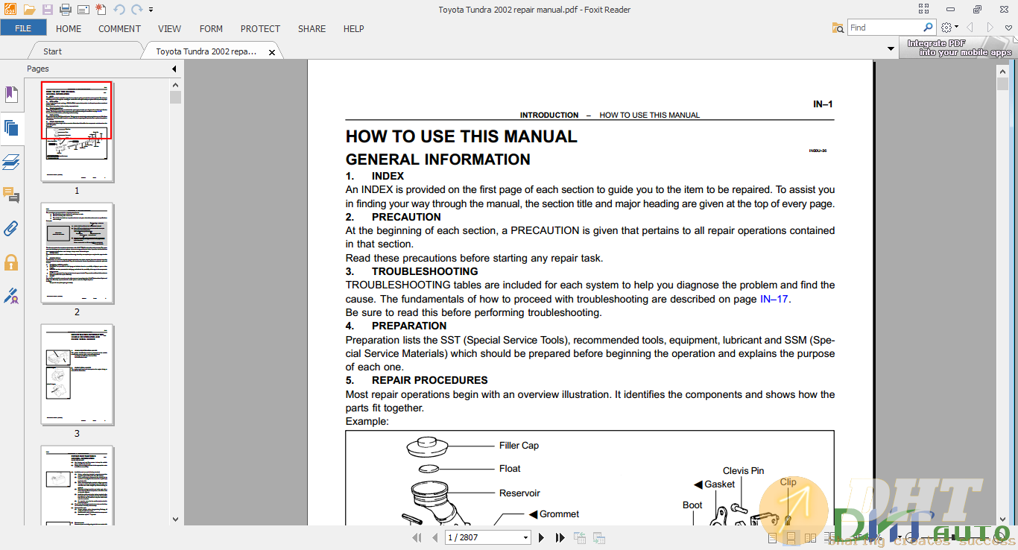
Task: Open the Customize Quick Access dropdown arrow
Action: coord(151,10)
